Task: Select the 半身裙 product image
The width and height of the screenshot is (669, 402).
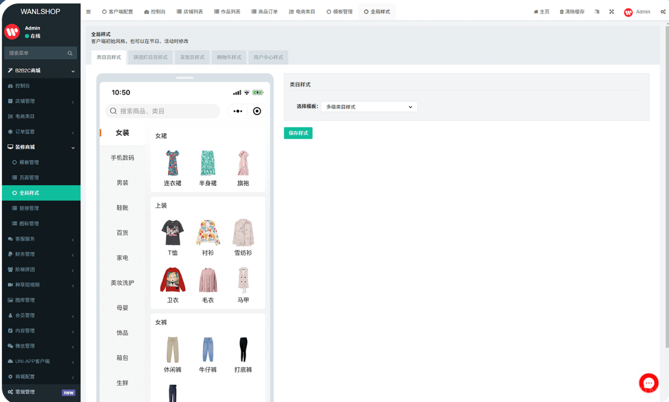Action: 208,163
